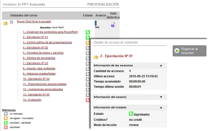Collapse the Información del módulo section
Viewport: 208px width, 131px height.
pyautogui.click(x=161, y=107)
